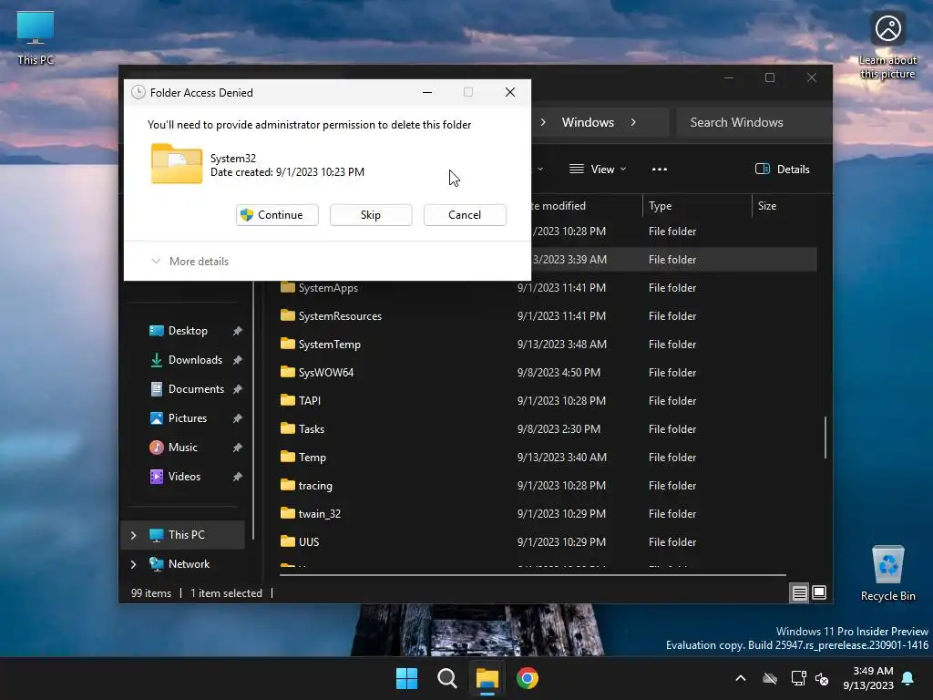This screenshot has width=933, height=700.
Task: Click the pin icon next to Downloads
Action: tap(238, 360)
